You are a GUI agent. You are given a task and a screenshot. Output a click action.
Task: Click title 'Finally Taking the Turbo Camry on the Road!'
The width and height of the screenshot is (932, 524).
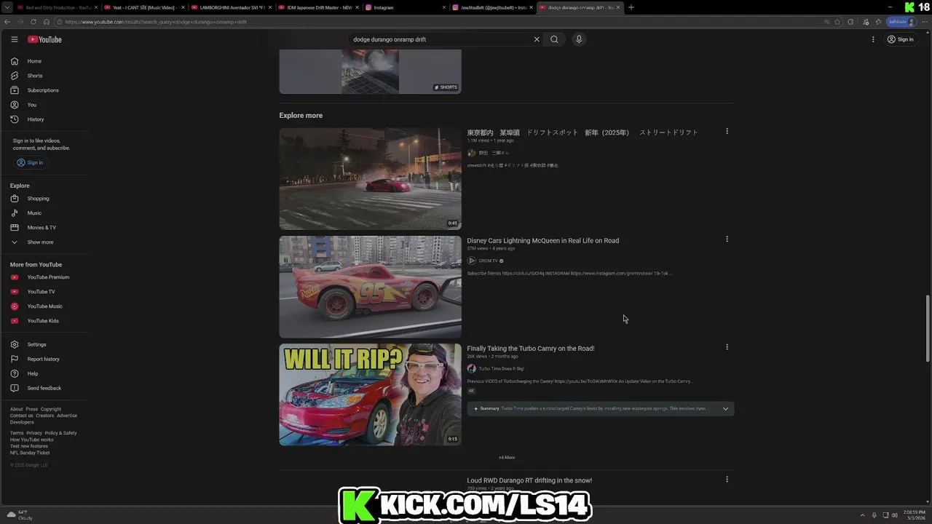pyautogui.click(x=531, y=349)
